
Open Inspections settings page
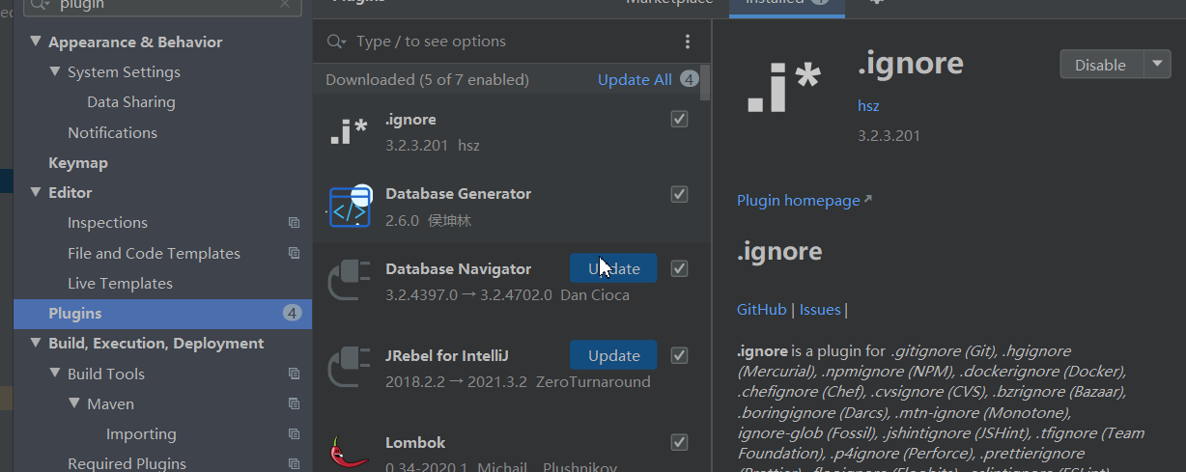point(107,223)
